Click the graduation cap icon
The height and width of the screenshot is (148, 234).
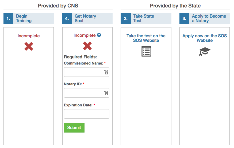click(x=205, y=51)
